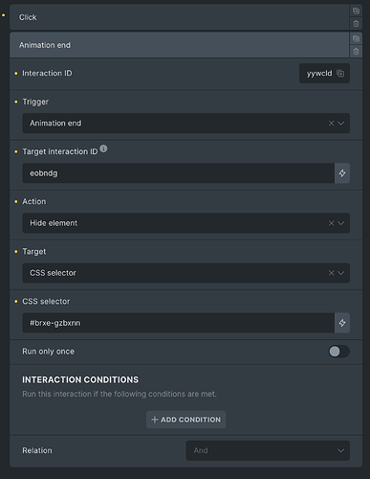The width and height of the screenshot is (370, 479).
Task: Select the Click interaction row
Action: [180, 17]
